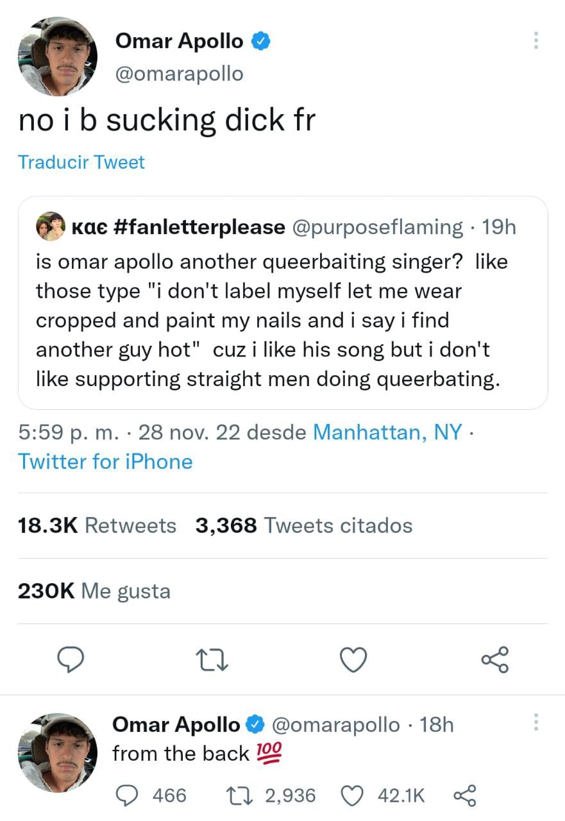View the 230K Me gusta list
This screenshot has height=821, width=565.
[x=94, y=591]
